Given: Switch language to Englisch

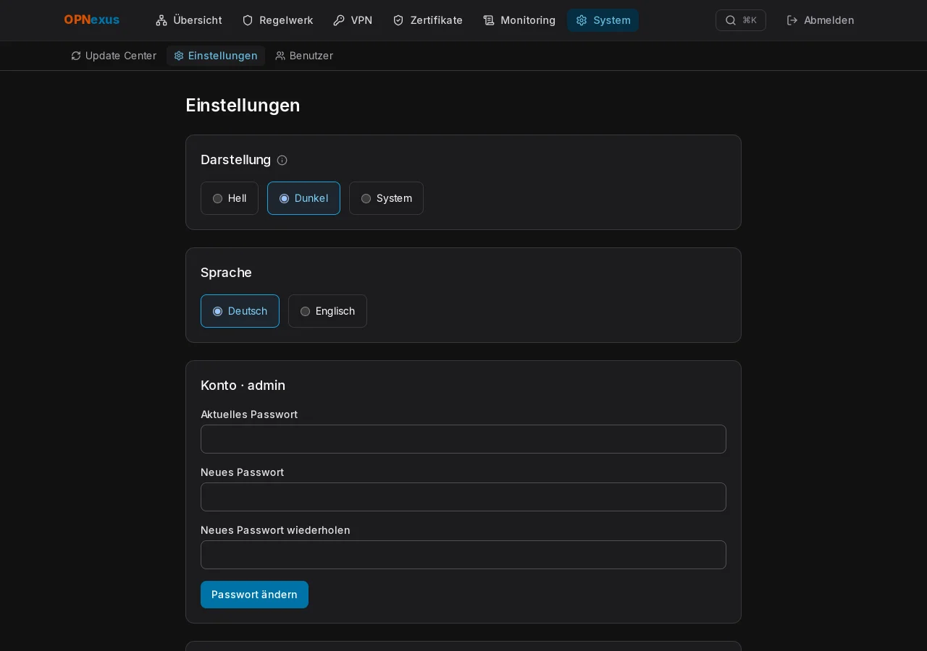Looking at the screenshot, I should [x=327, y=311].
